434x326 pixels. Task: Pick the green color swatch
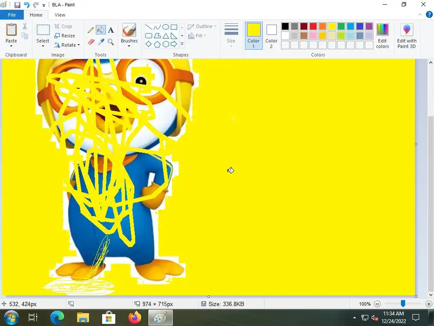[341, 26]
